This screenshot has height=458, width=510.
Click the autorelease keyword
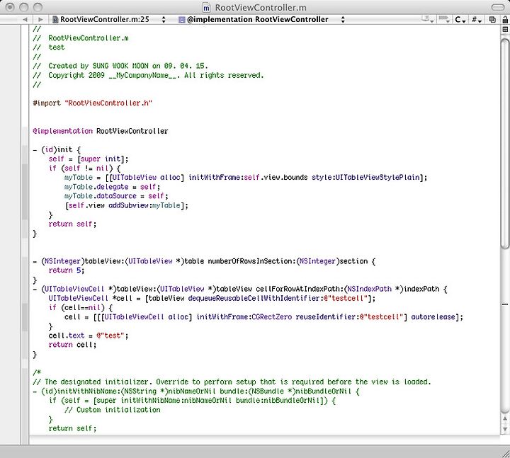point(433,317)
